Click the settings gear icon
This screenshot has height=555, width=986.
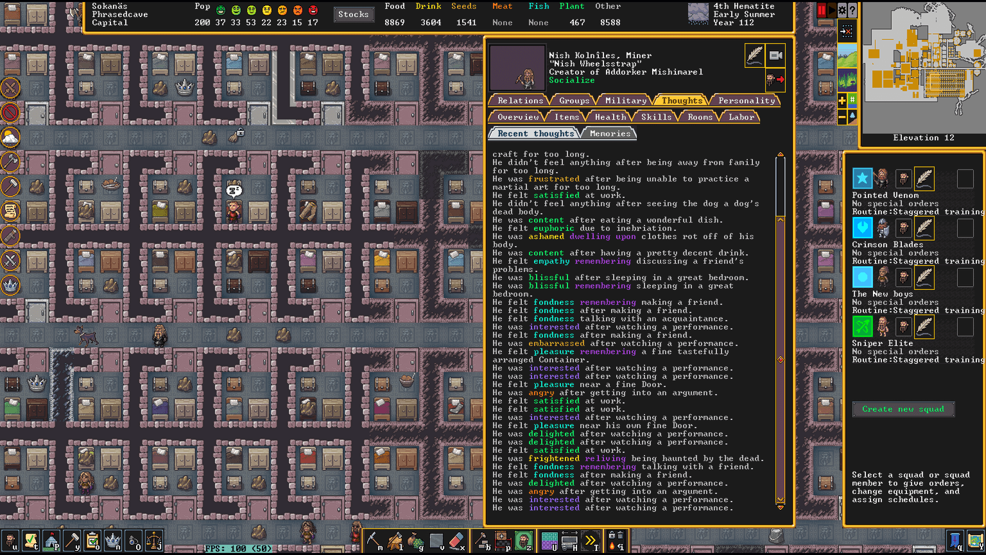842,10
